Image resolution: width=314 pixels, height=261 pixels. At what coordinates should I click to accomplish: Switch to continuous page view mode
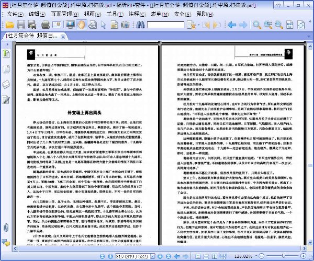coord(206,256)
